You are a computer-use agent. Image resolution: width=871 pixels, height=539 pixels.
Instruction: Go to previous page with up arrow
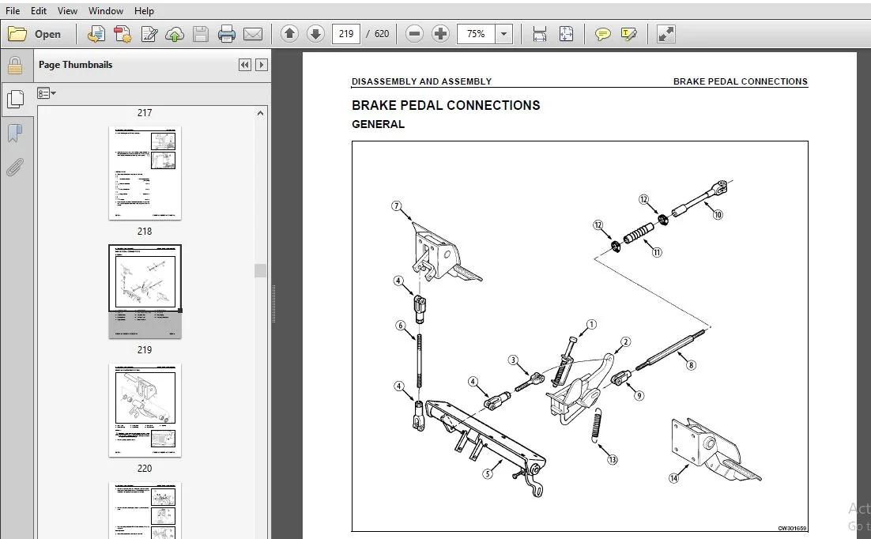coord(289,34)
